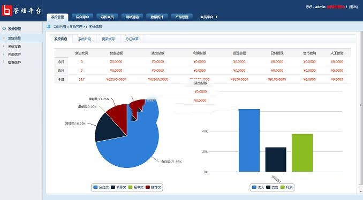Click the 退出 logout link
This screenshot has height=200, width=363.
coord(353,7)
